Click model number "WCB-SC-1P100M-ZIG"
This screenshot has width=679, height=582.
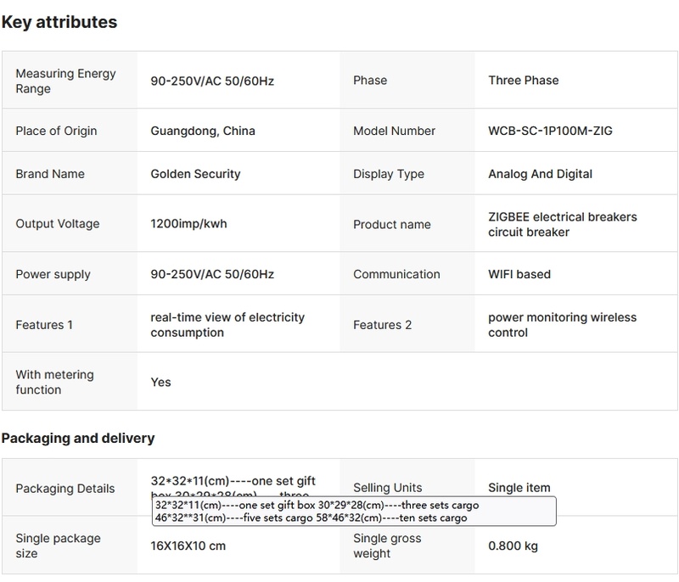pos(550,131)
